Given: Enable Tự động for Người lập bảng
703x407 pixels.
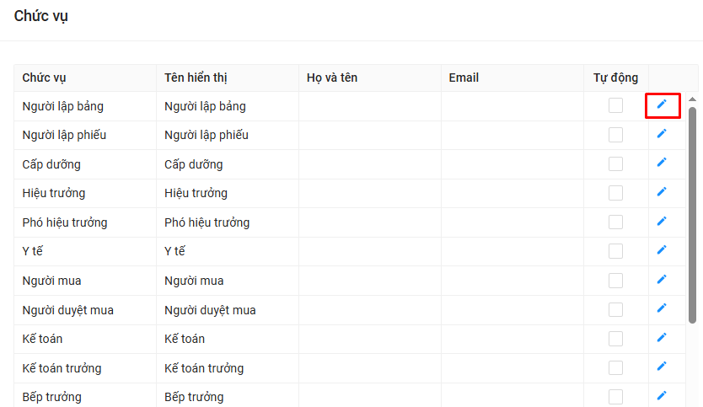Looking at the screenshot, I should pyautogui.click(x=616, y=105).
